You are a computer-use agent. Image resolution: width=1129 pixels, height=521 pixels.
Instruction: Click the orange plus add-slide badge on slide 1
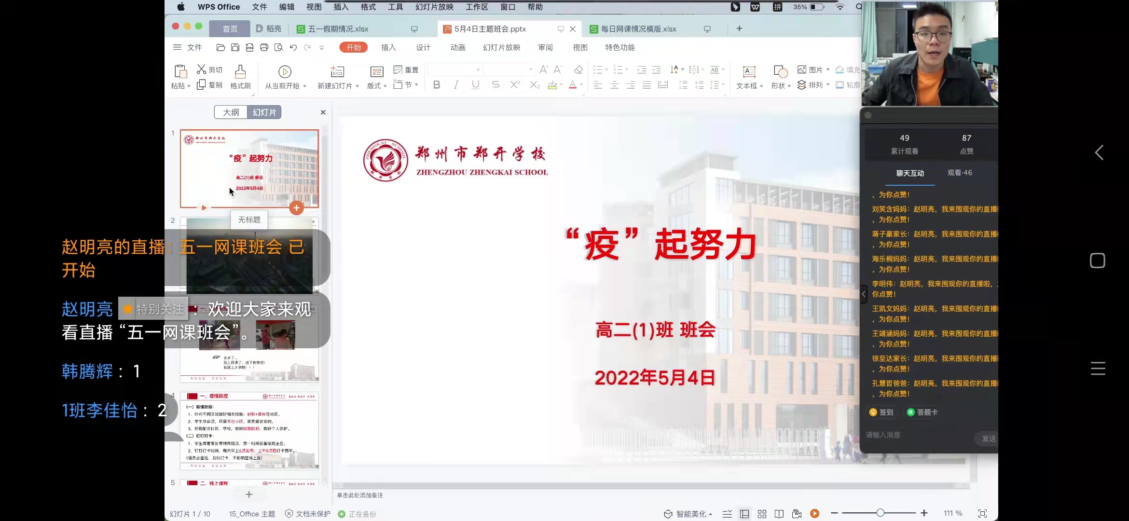pyautogui.click(x=296, y=208)
